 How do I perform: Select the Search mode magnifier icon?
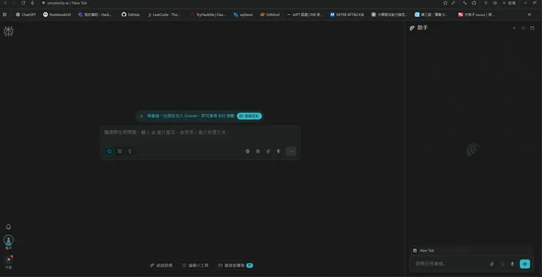tap(109, 151)
